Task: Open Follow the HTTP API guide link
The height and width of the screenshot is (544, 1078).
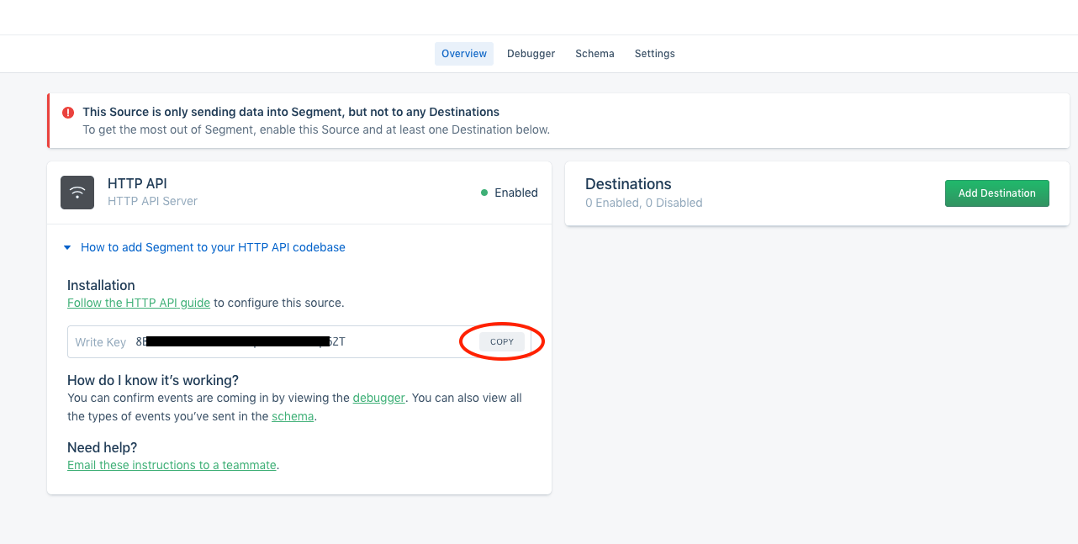Action: click(x=139, y=303)
